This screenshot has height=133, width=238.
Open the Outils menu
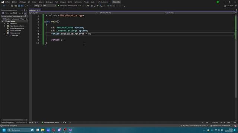coord(70,2)
